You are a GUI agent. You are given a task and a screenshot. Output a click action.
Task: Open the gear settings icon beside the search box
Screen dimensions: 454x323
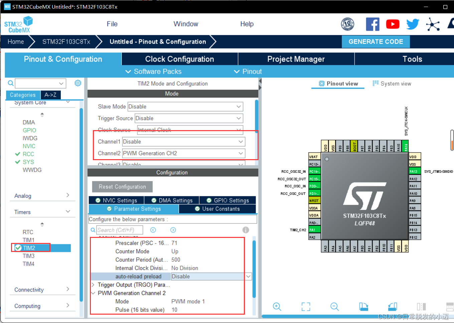pos(78,83)
